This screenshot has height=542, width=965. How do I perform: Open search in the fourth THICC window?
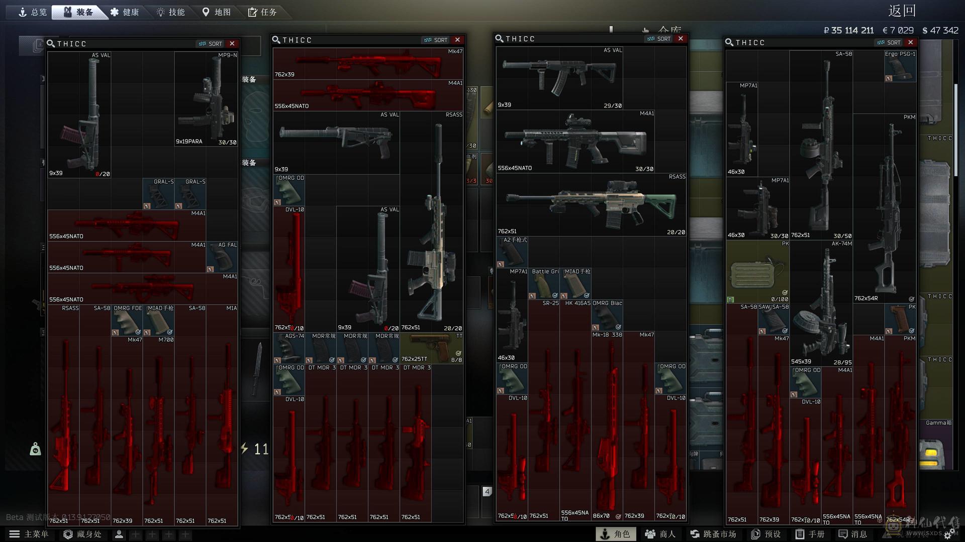[x=729, y=43]
